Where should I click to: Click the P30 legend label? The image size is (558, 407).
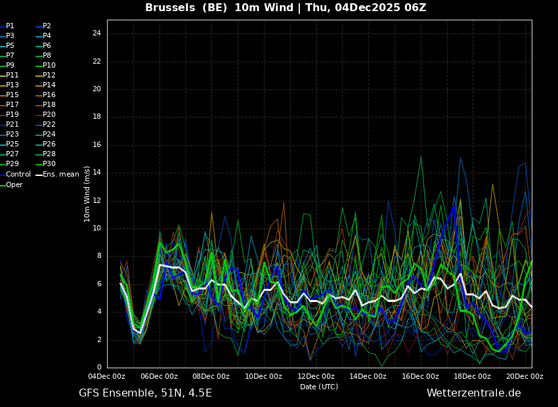tap(49, 164)
